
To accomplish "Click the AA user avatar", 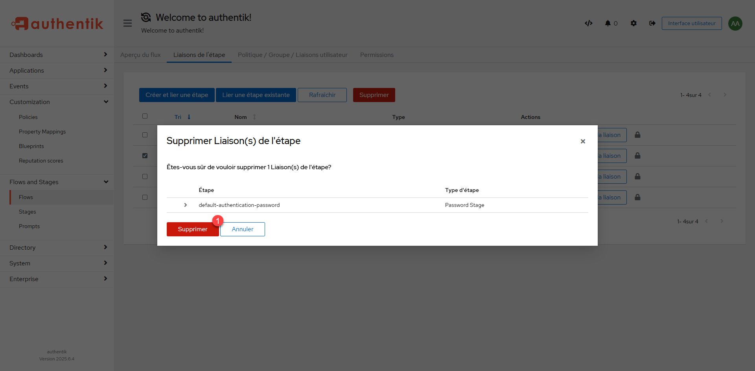I will click(735, 24).
